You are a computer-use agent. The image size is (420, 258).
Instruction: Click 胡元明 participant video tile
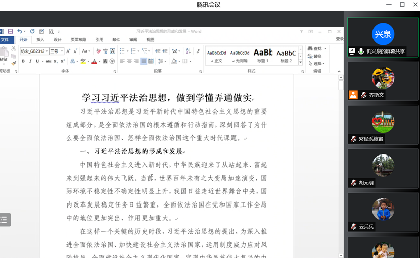pos(383,169)
